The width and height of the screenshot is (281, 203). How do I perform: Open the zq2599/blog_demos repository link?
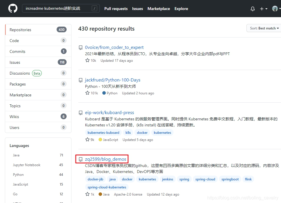(105, 159)
